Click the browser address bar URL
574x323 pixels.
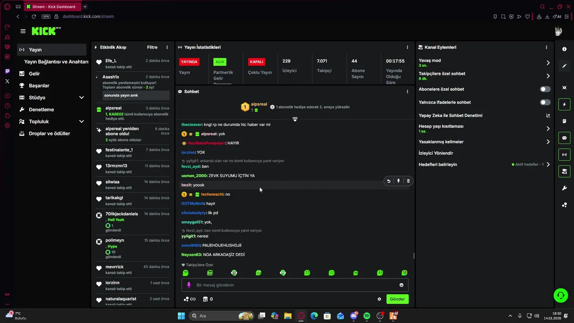pos(88,17)
